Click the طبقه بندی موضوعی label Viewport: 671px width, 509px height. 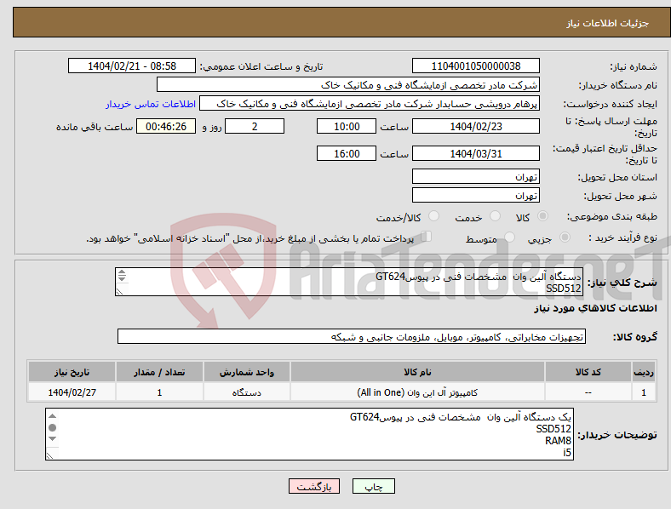[612, 217]
